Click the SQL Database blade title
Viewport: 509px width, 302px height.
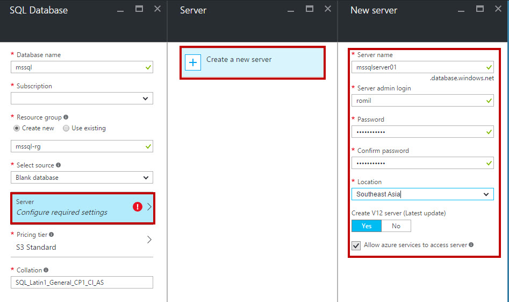(x=39, y=10)
